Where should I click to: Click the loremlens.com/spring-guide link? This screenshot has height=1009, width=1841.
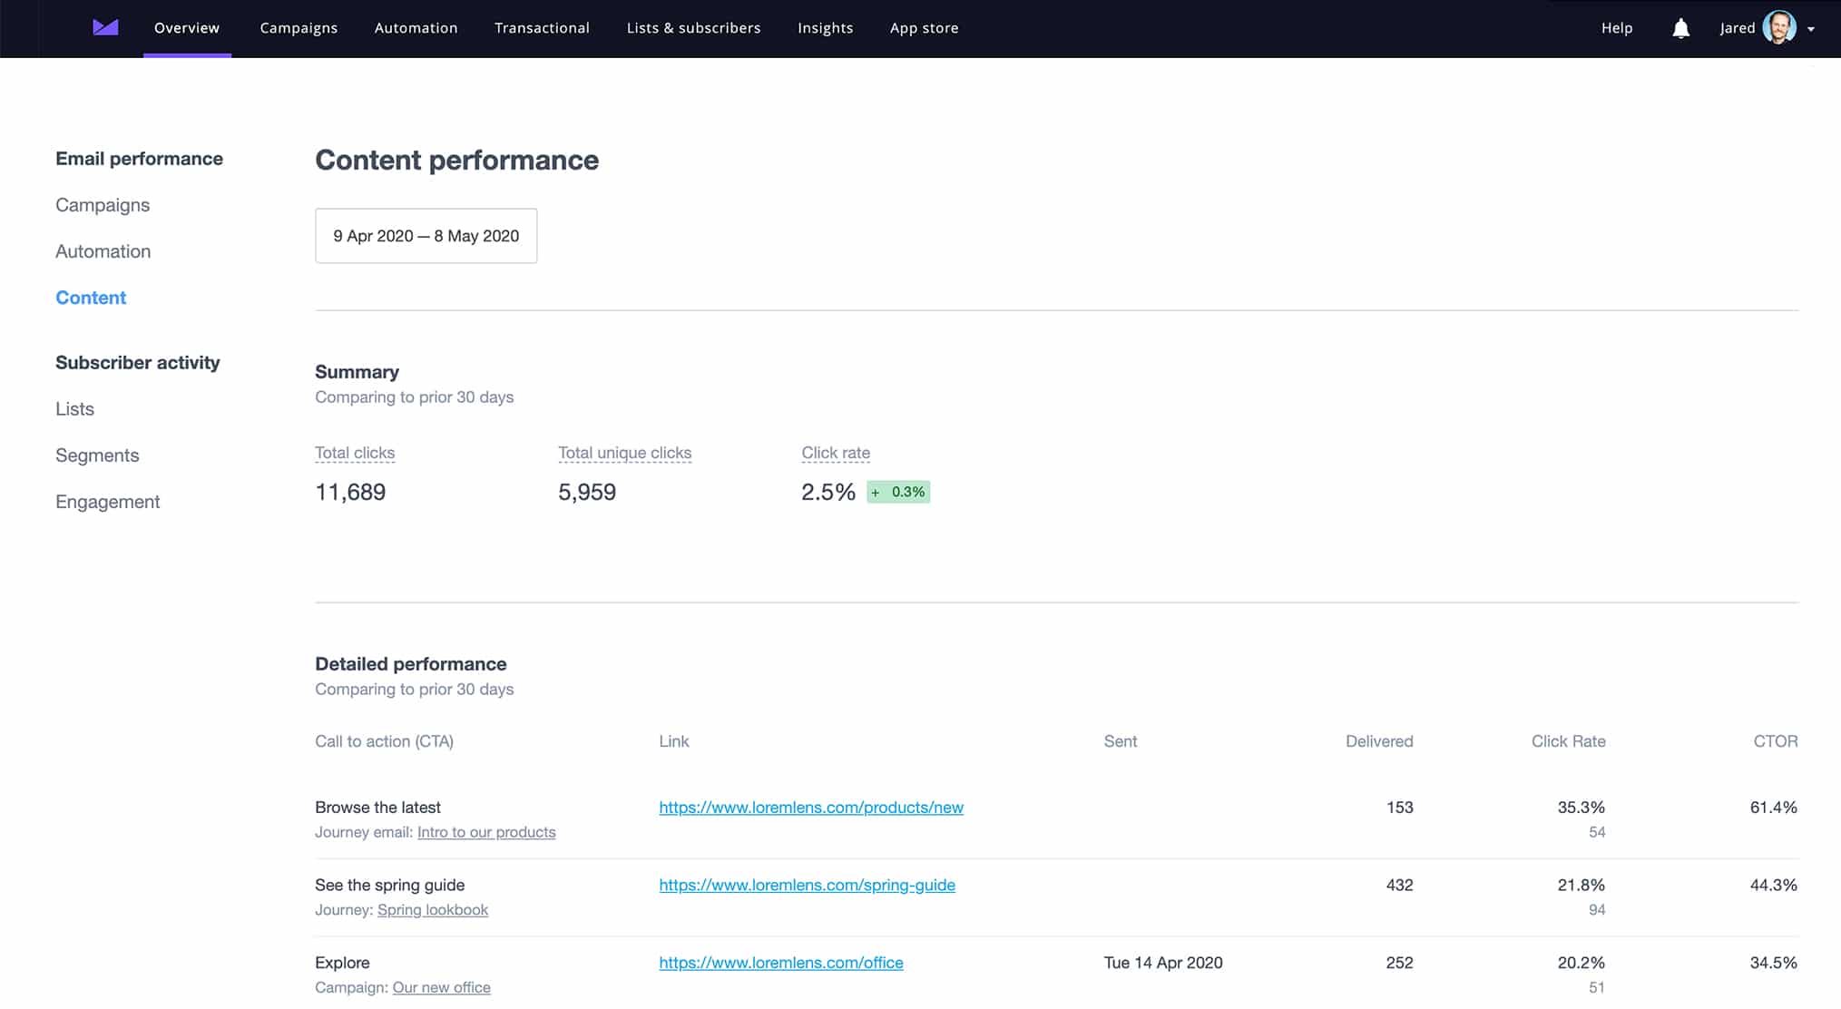point(807,885)
